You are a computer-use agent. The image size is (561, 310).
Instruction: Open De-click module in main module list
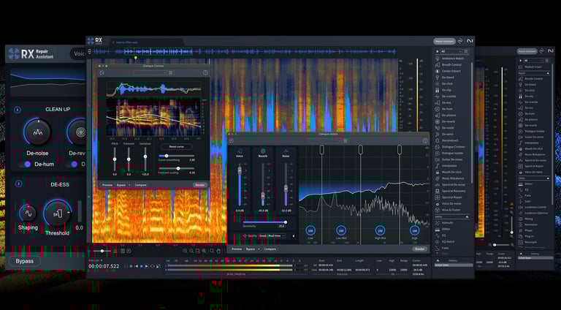click(444, 84)
